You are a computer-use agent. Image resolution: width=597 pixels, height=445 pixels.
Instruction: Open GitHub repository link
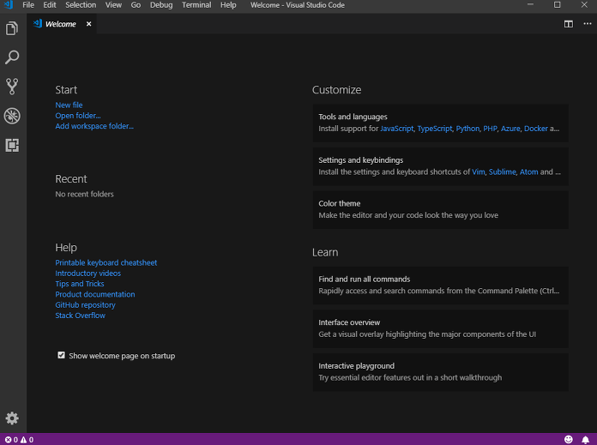click(85, 305)
